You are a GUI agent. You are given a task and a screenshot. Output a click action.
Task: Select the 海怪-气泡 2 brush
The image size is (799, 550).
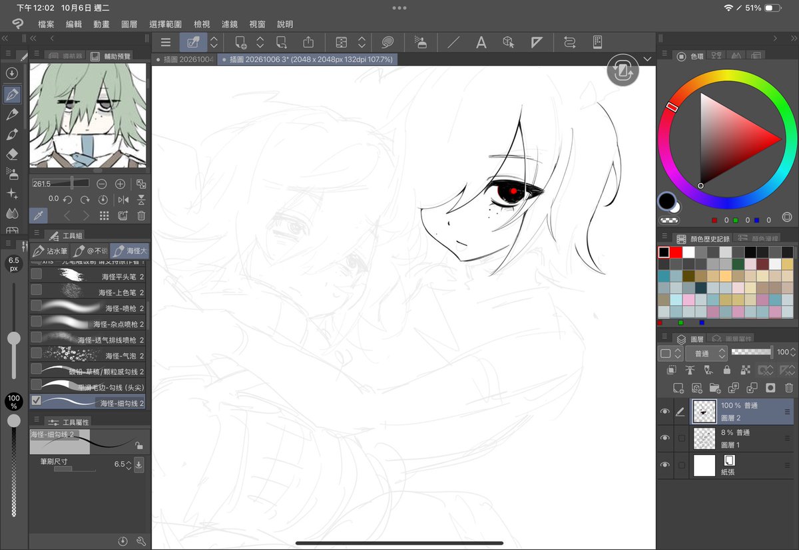click(x=87, y=353)
